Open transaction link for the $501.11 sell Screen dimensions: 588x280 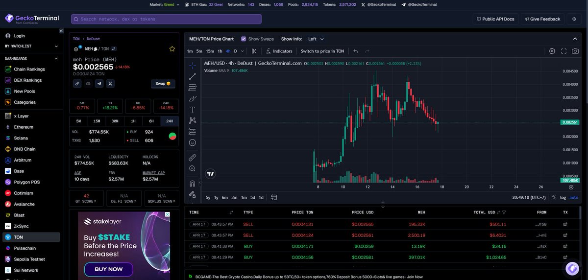565,224
